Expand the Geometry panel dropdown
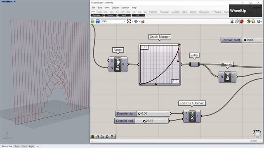The height and width of the screenshot is (148, 264). tap(97, 15)
